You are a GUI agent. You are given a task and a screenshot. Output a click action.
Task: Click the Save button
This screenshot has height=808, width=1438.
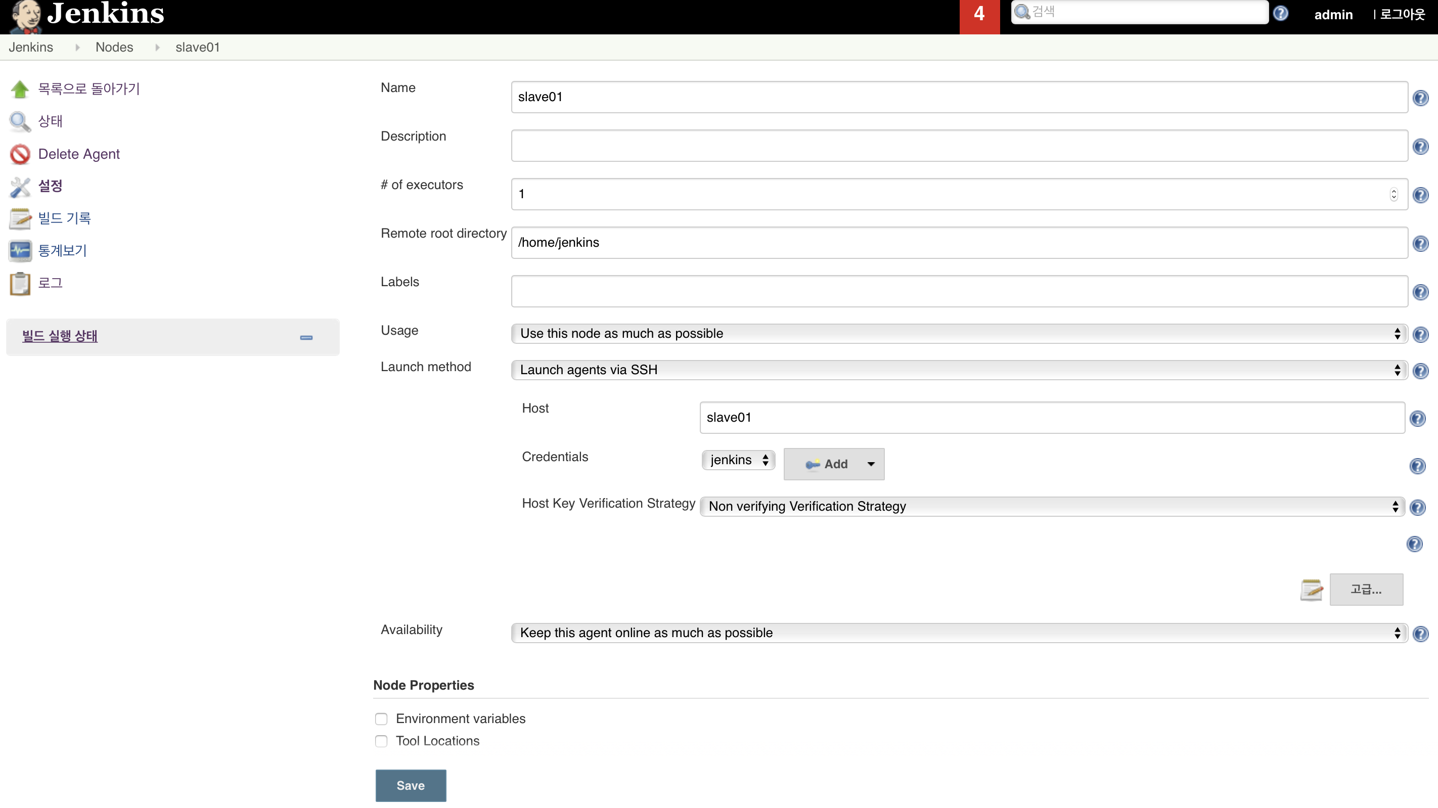tap(410, 785)
